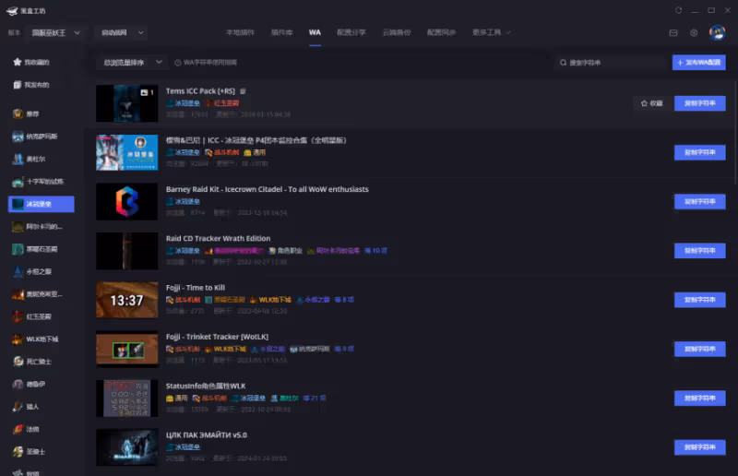Click the Publish WA config button
The image size is (738, 476).
699,63
